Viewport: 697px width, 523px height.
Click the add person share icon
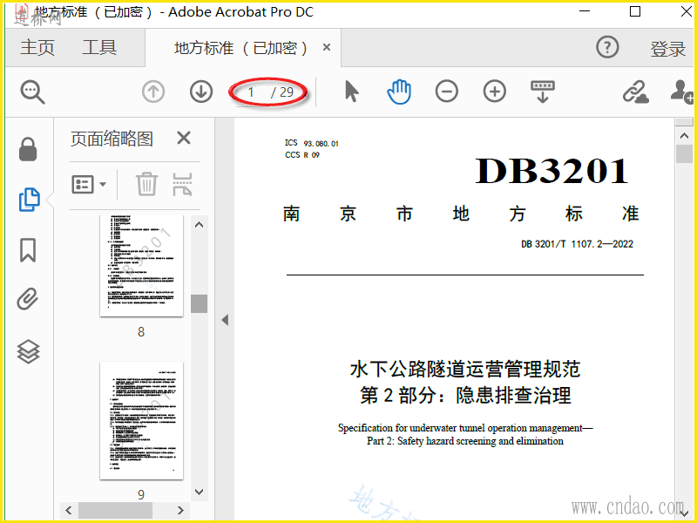coord(682,92)
